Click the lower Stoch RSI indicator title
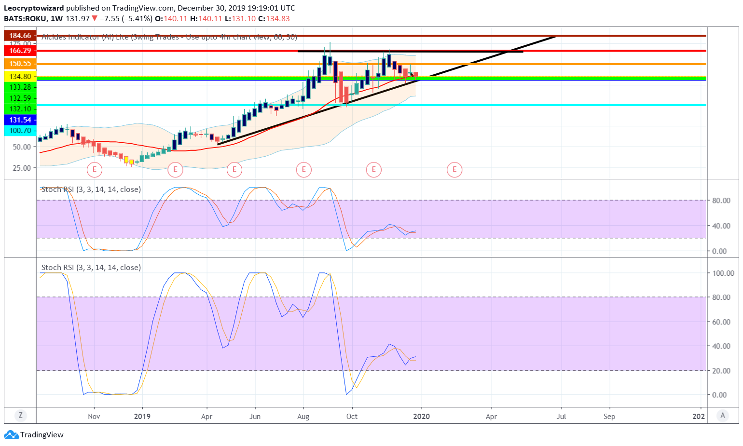The image size is (743, 446). [x=91, y=268]
